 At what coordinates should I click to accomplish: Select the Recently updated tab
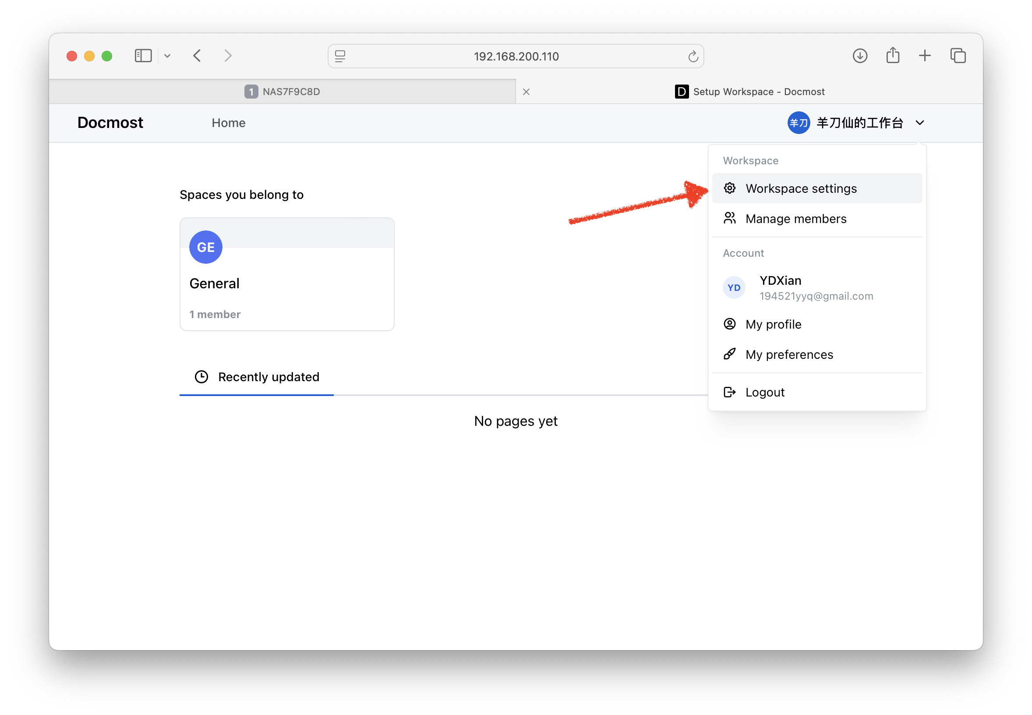(x=257, y=377)
